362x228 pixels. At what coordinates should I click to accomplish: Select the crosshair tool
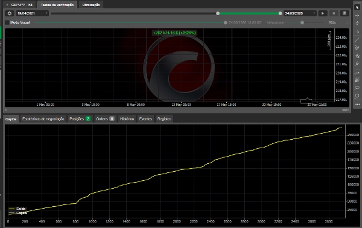(357, 15)
